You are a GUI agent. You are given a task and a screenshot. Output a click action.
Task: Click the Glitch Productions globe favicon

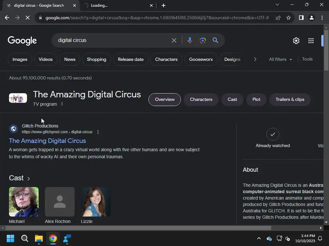(13, 129)
